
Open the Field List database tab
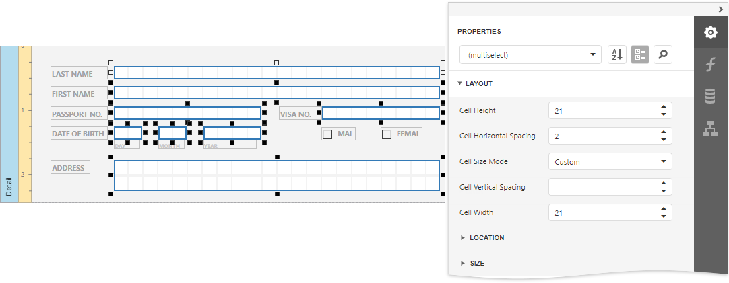click(x=710, y=97)
